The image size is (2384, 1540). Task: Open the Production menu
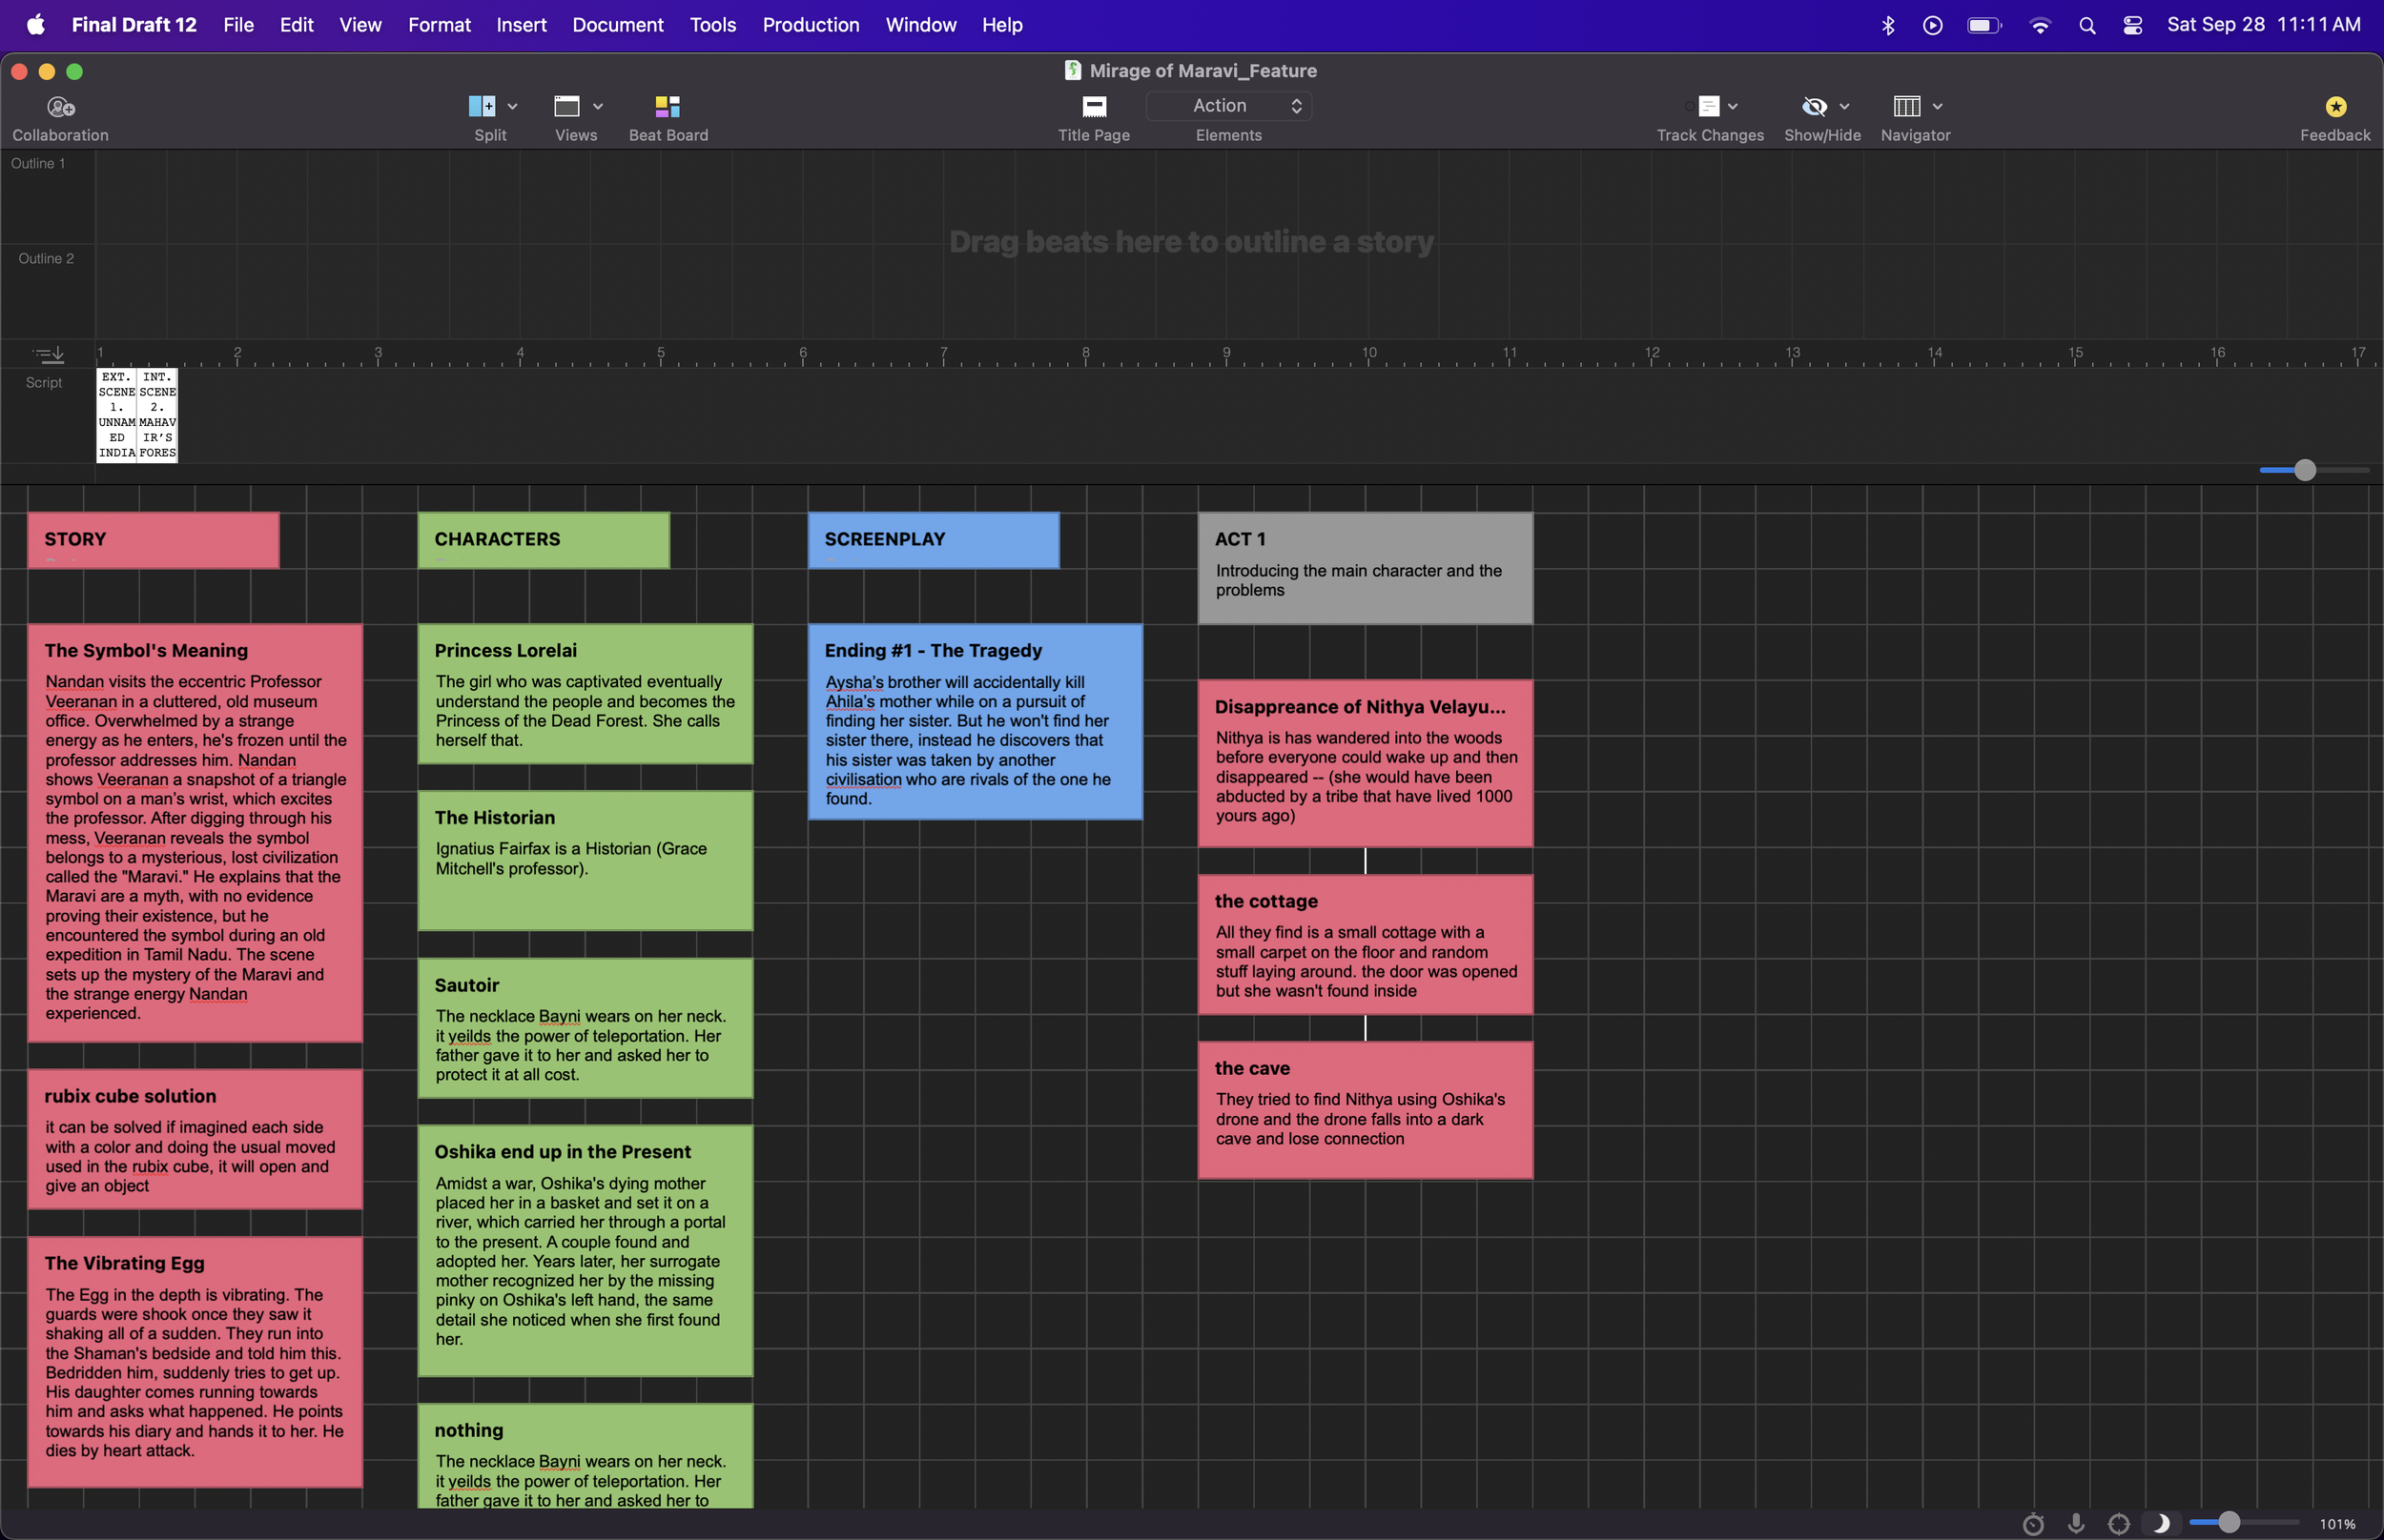(x=811, y=25)
